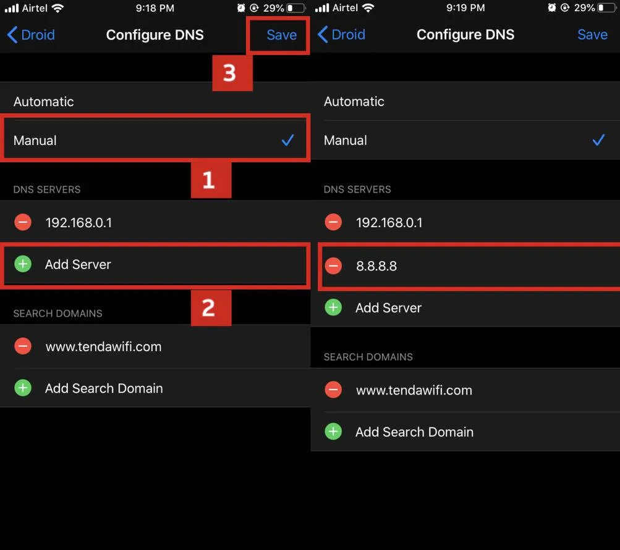Edit 192.168.0.1 server address in left screenshot
This screenshot has height=550, width=620.
pyautogui.click(x=79, y=222)
